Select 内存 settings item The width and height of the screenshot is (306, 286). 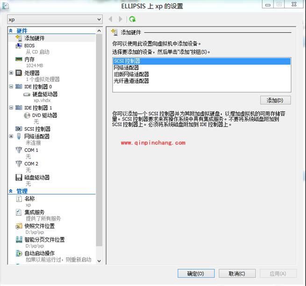29,59
